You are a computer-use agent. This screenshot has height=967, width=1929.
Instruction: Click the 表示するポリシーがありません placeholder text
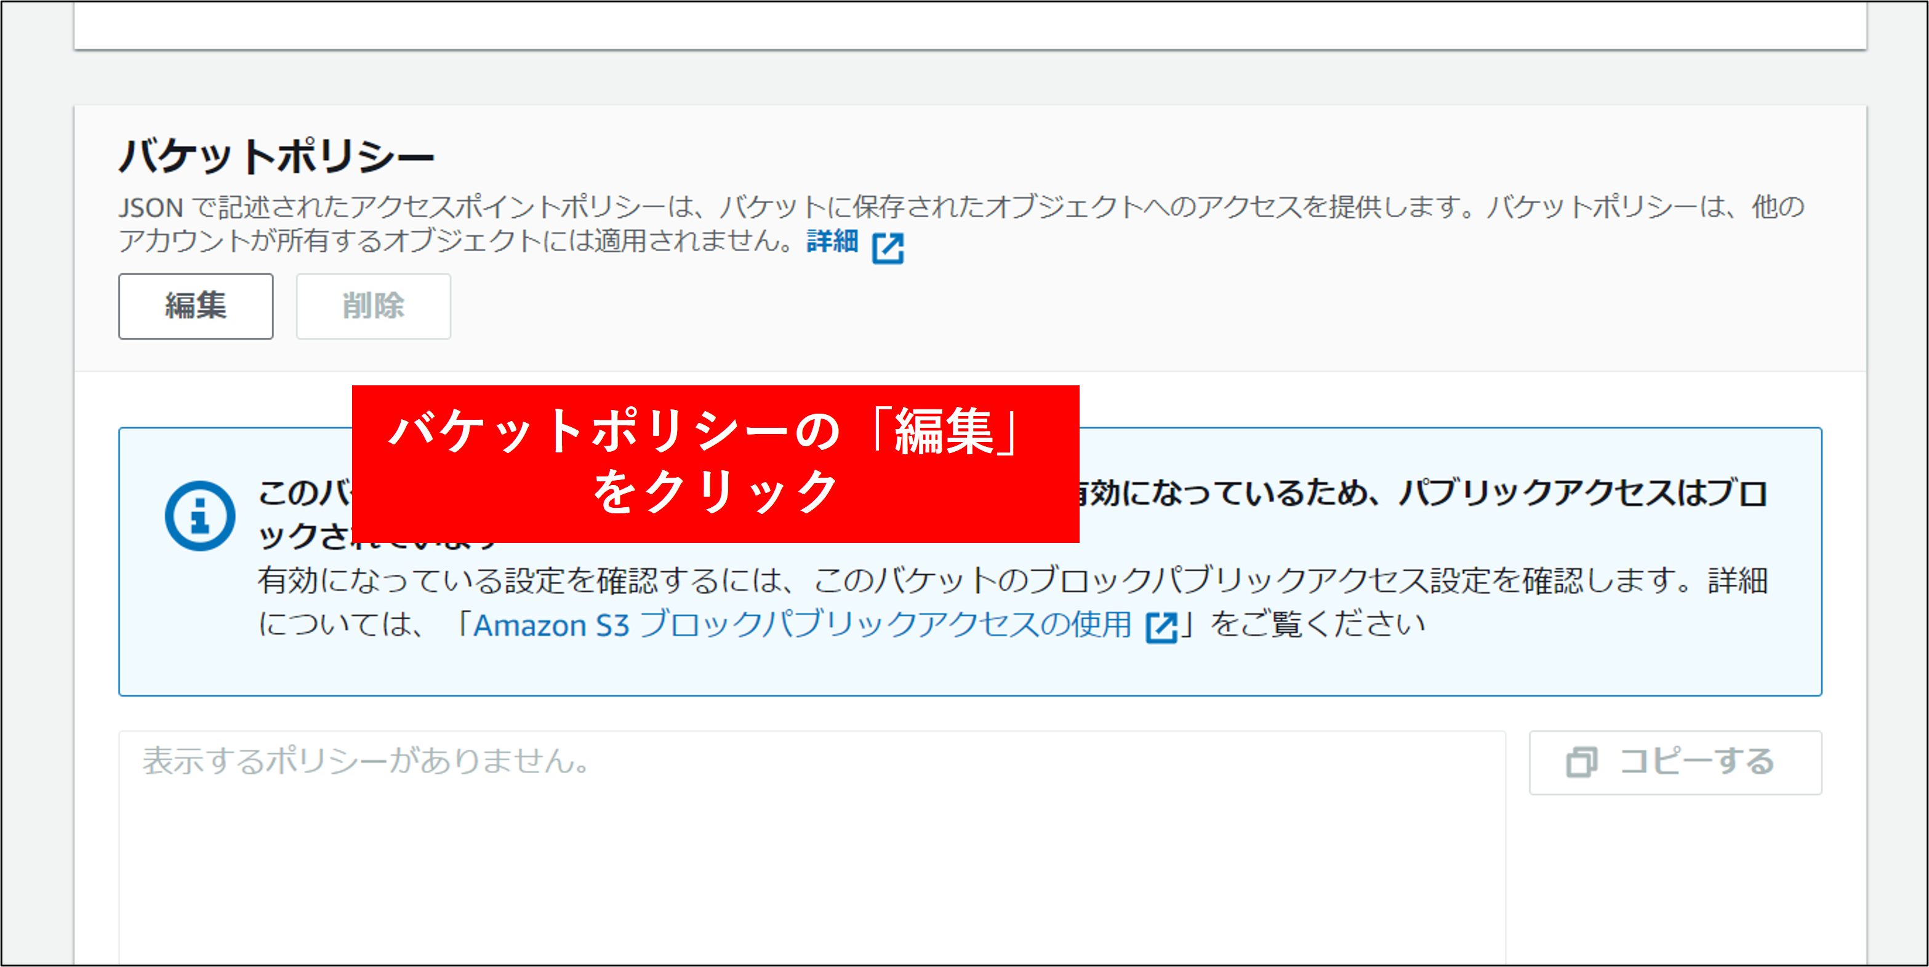point(366,761)
